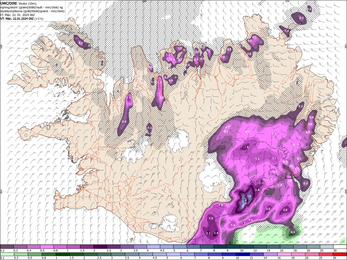Image resolution: width=347 pixels, height=260 pixels.
Task: Click the white swatch at the end of upper legend
Action: tap(339, 247)
